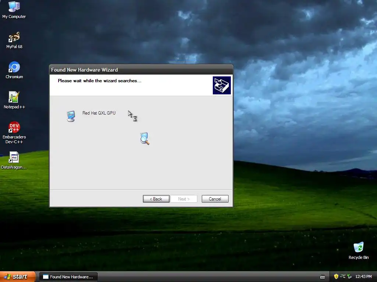The height and width of the screenshot is (282, 377).
Task: Click the hardware wizard header graphic
Action: (222, 85)
